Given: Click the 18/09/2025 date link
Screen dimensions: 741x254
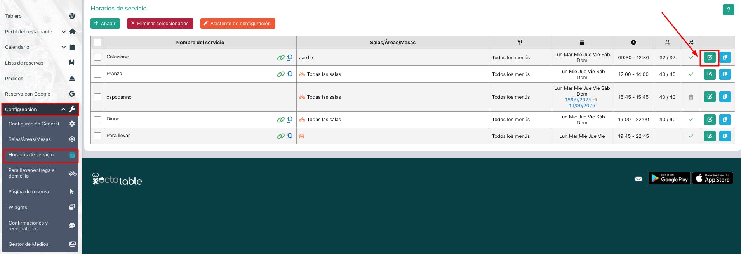Looking at the screenshot, I should click(x=578, y=100).
